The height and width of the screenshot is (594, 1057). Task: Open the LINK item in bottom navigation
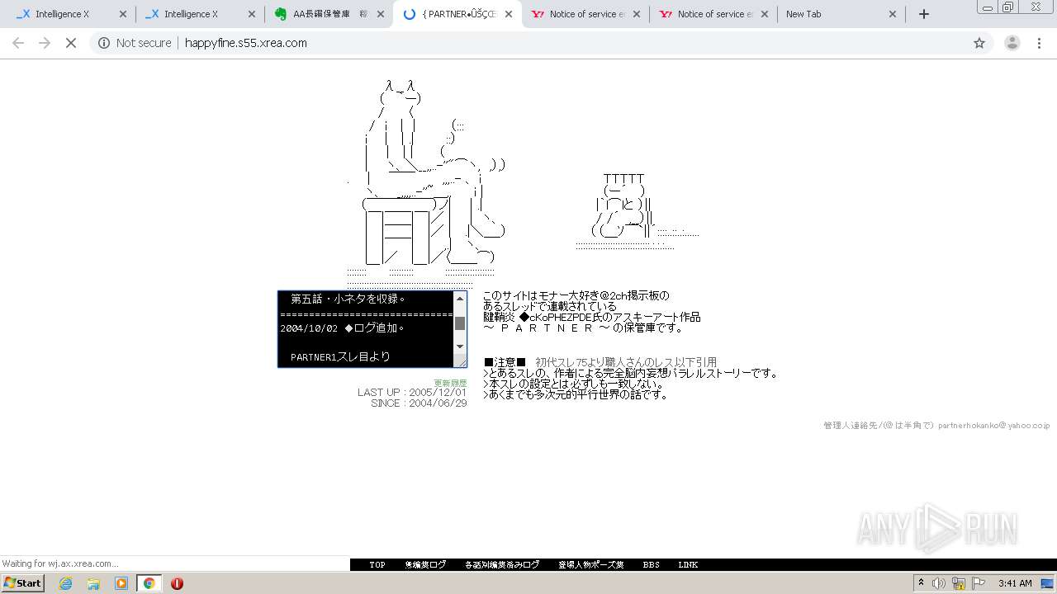(688, 565)
